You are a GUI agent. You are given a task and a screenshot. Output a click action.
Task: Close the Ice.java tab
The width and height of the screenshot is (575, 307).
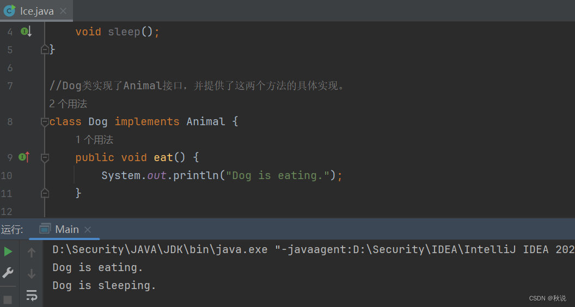[x=63, y=11]
